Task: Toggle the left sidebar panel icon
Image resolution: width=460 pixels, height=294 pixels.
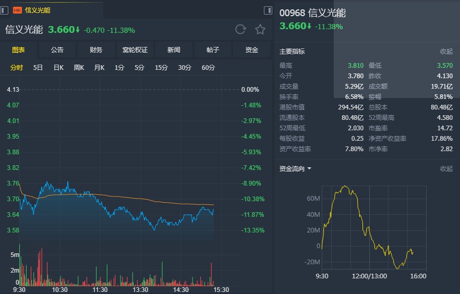Action: [4, 10]
